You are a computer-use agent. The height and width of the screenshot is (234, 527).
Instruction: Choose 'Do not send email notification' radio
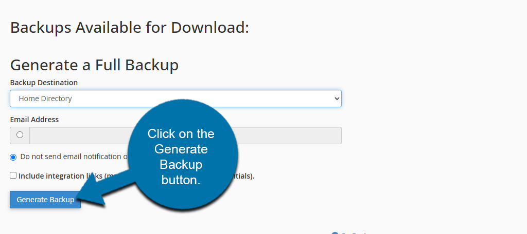tap(13, 157)
